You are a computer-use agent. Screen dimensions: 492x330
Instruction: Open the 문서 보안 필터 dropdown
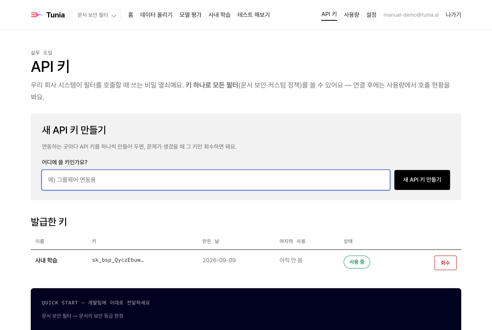96,15
